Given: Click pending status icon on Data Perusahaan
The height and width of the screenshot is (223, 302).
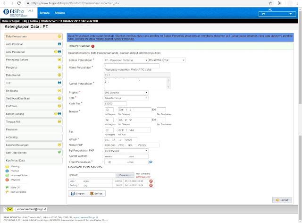Looking at the screenshot, I should pyautogui.click(x=59, y=36).
